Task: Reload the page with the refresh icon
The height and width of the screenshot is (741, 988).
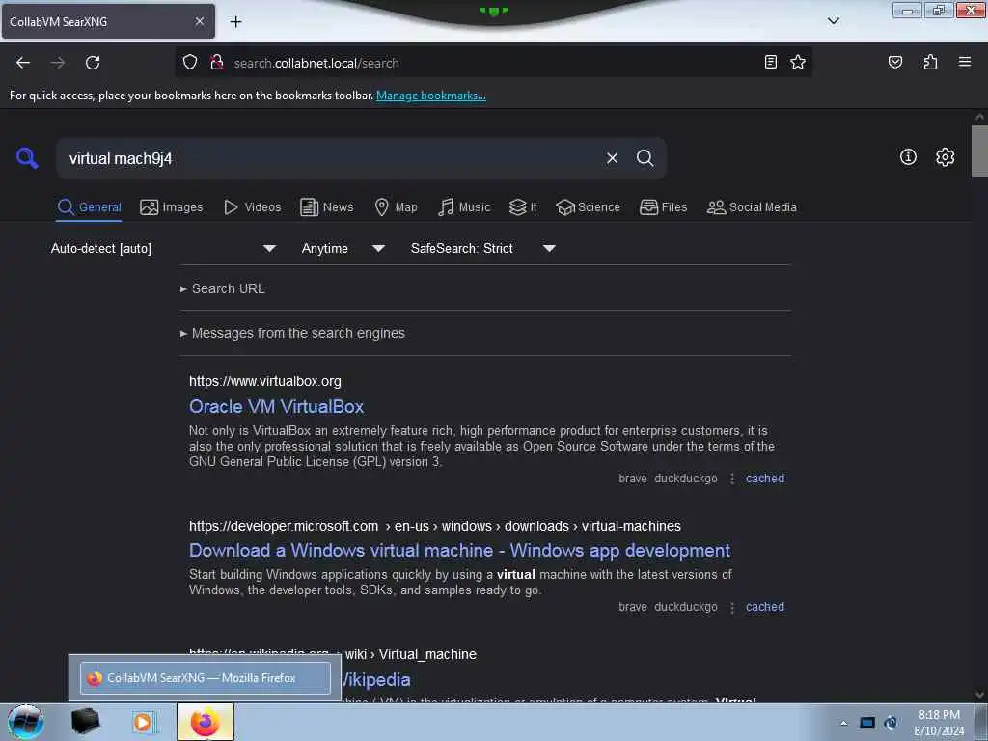Action: point(93,63)
